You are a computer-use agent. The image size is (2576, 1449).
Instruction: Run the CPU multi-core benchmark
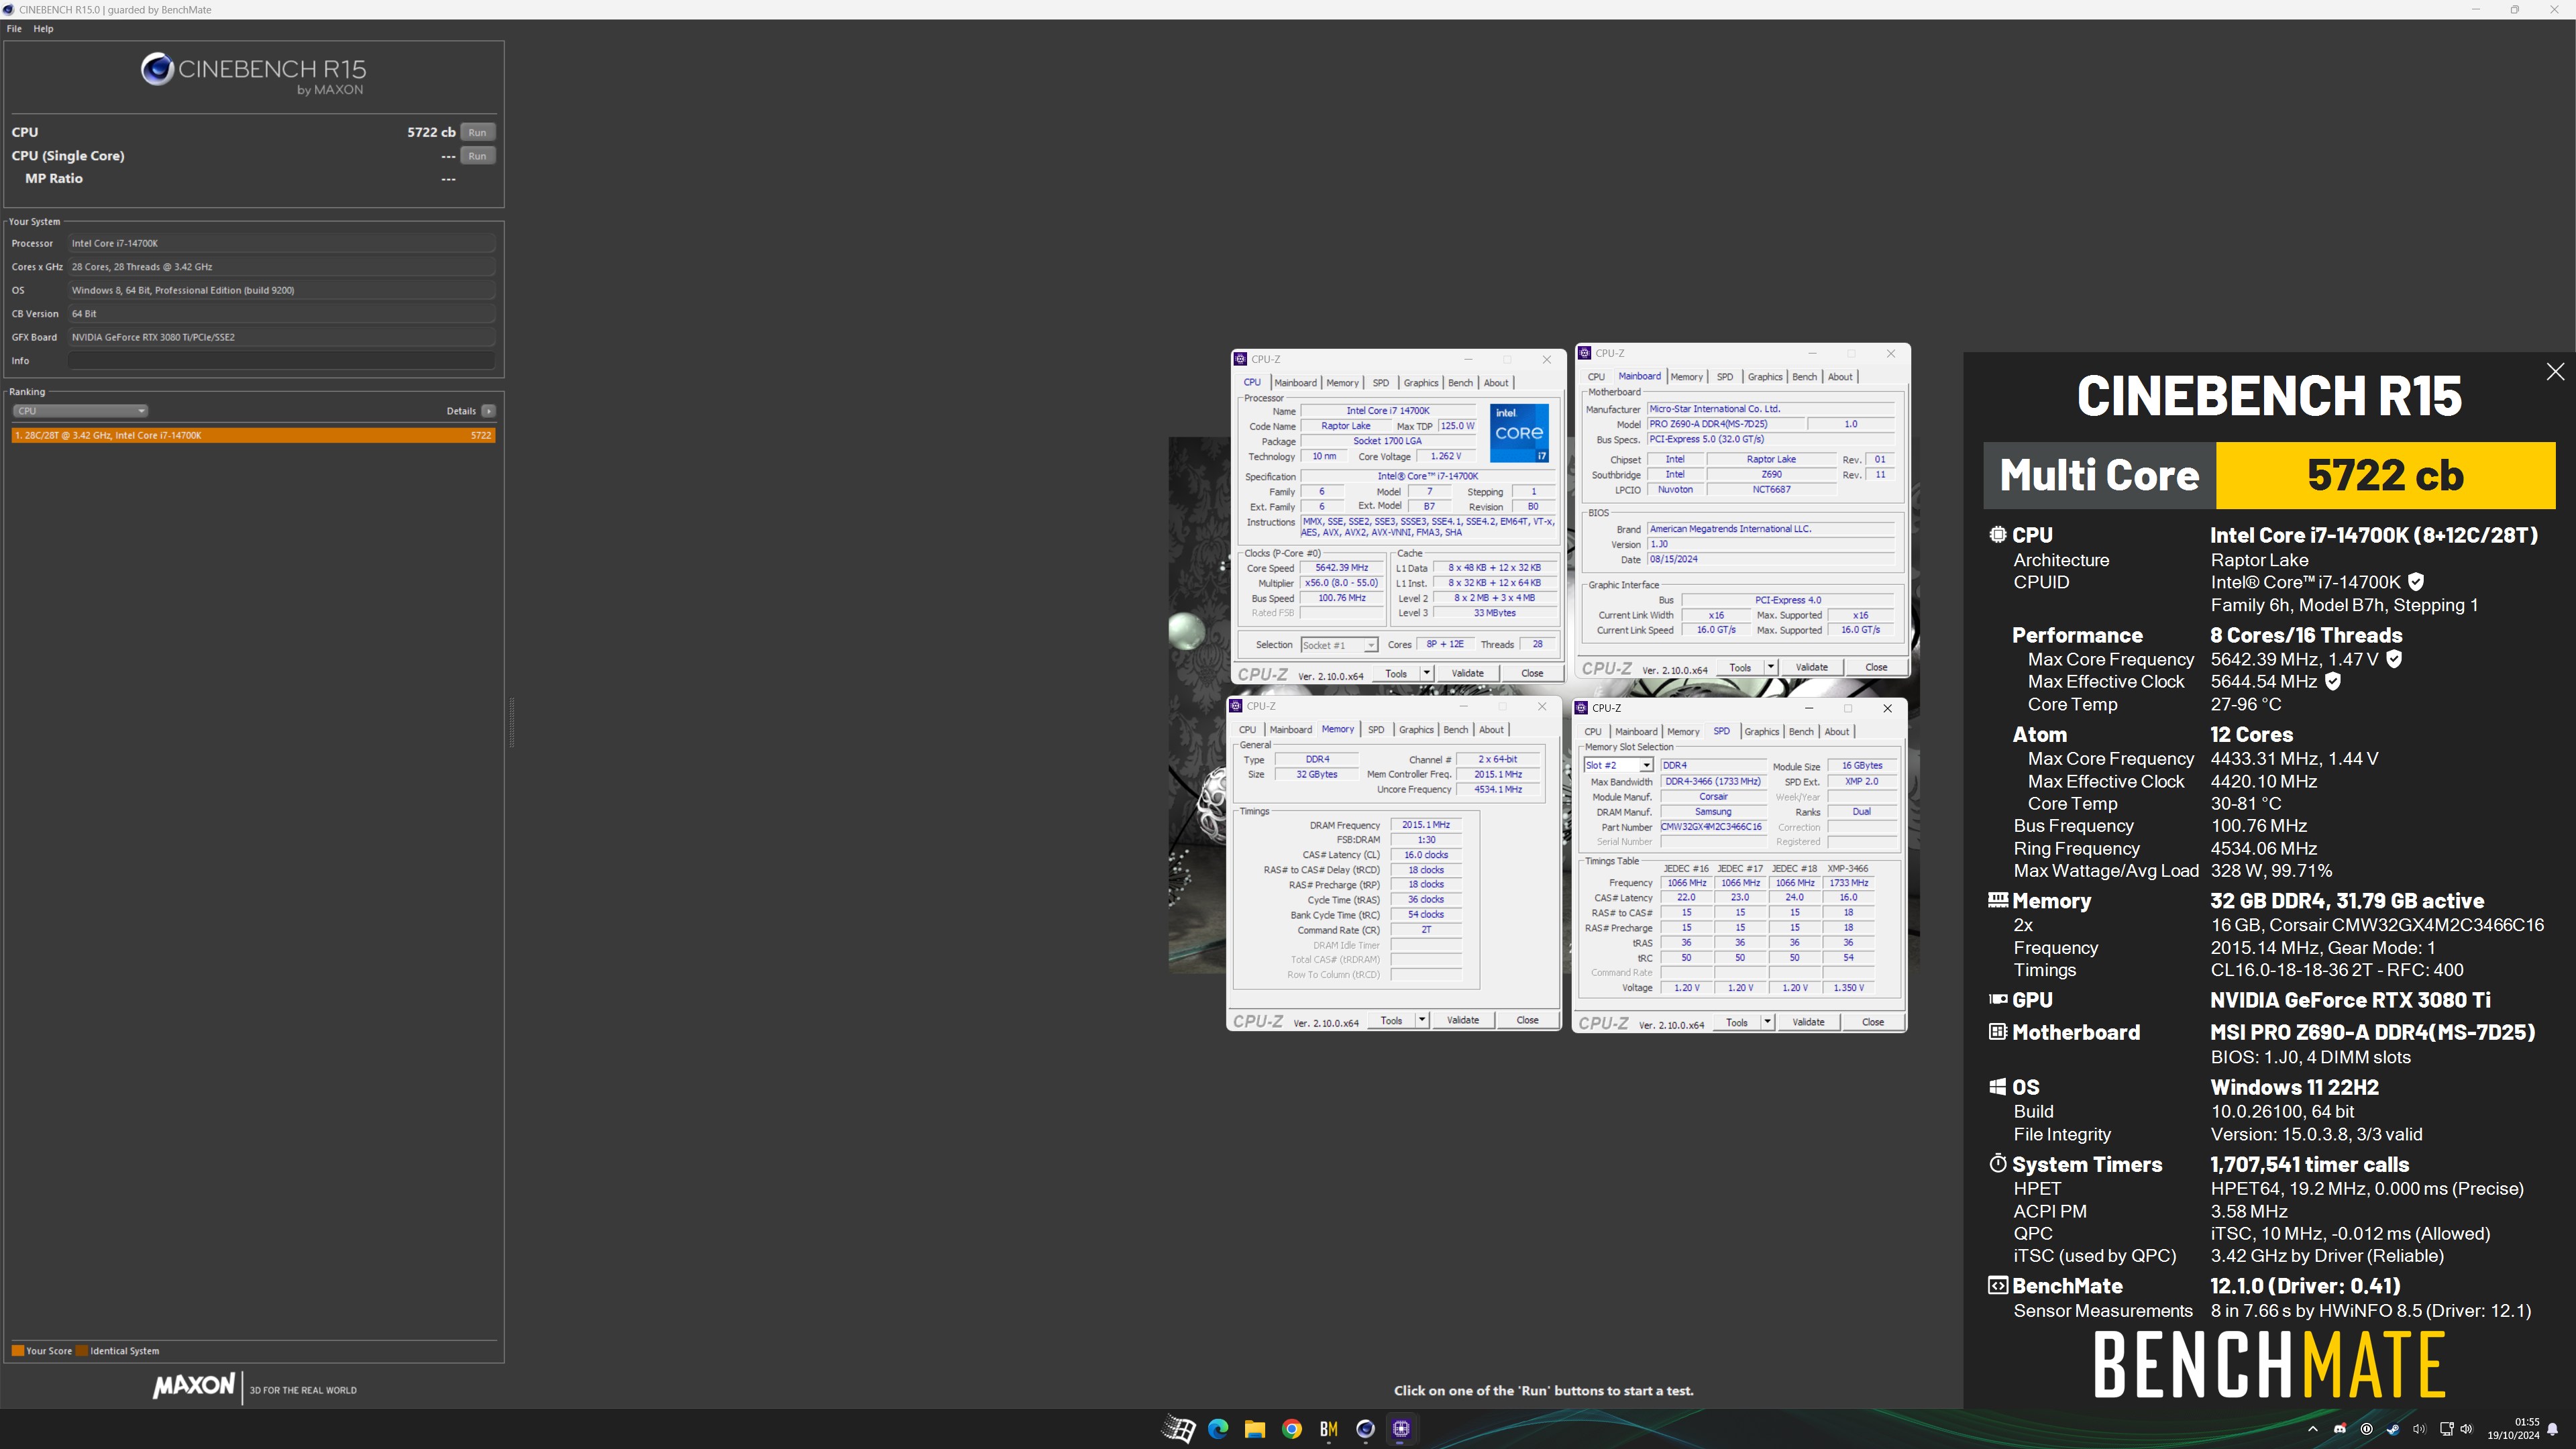[x=477, y=132]
